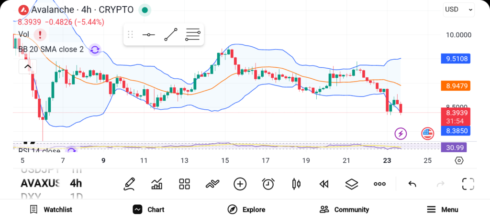
Task: Collapse the indicator legend with the chevron
Action: point(27,66)
